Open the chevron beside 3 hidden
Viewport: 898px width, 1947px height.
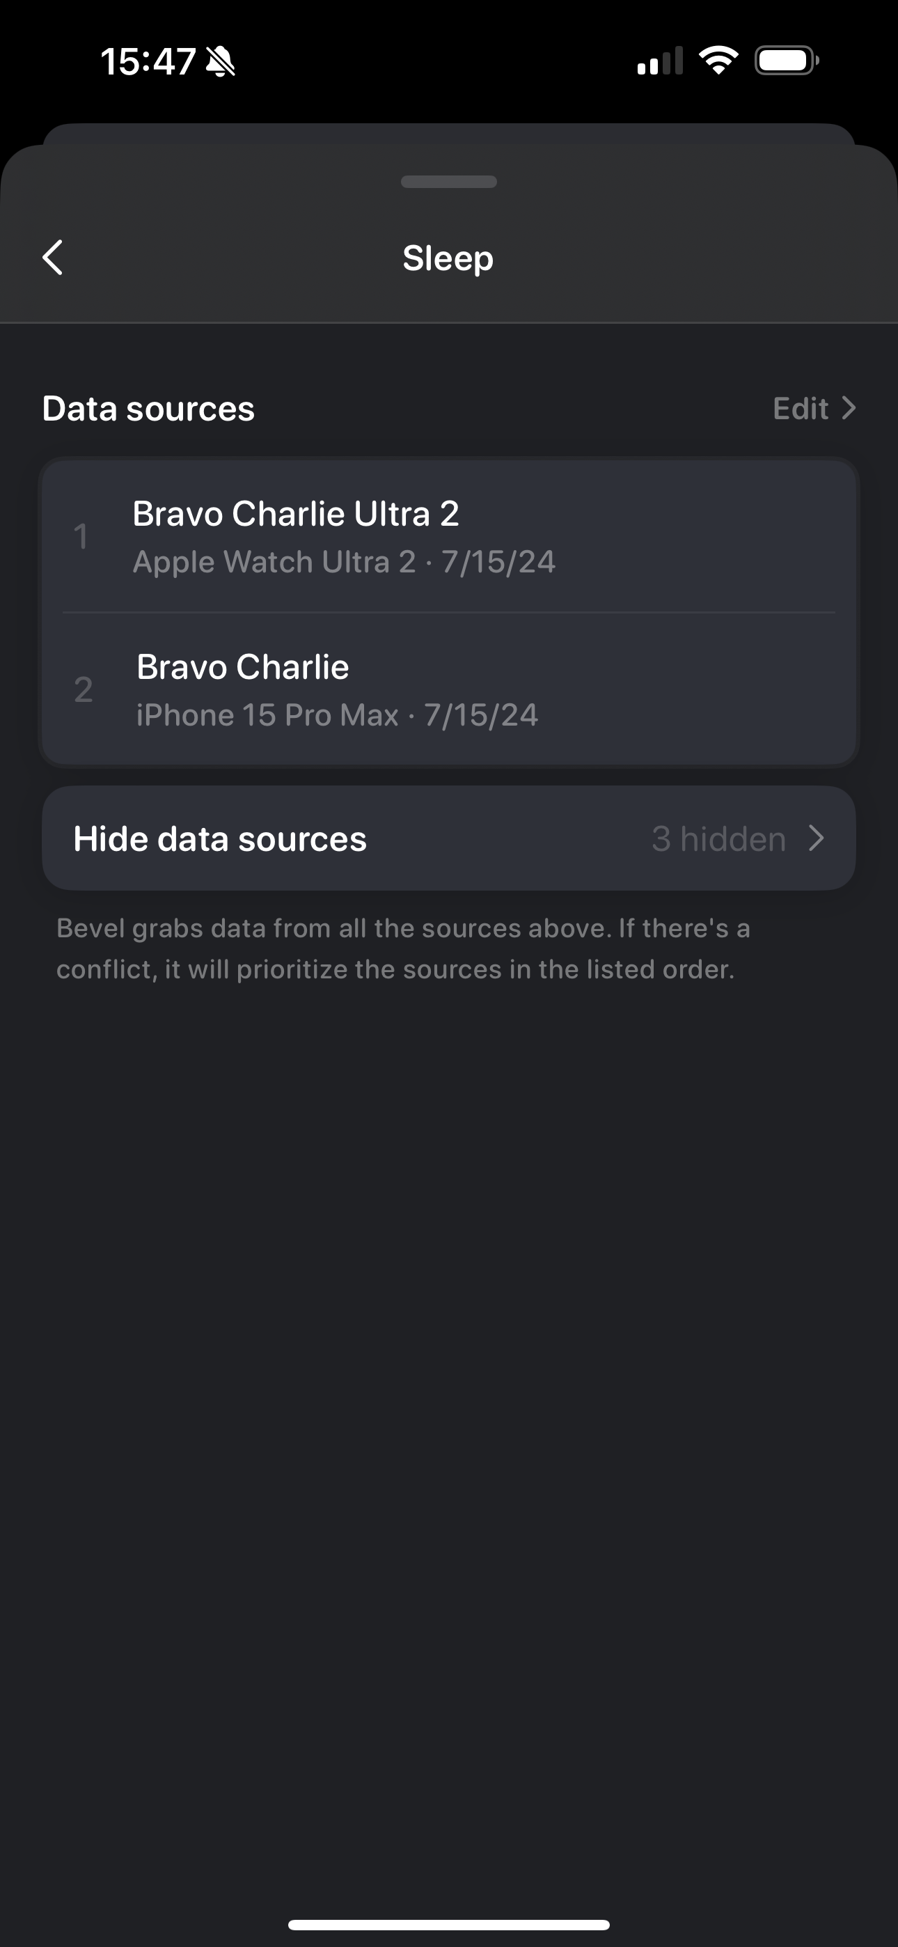817,838
